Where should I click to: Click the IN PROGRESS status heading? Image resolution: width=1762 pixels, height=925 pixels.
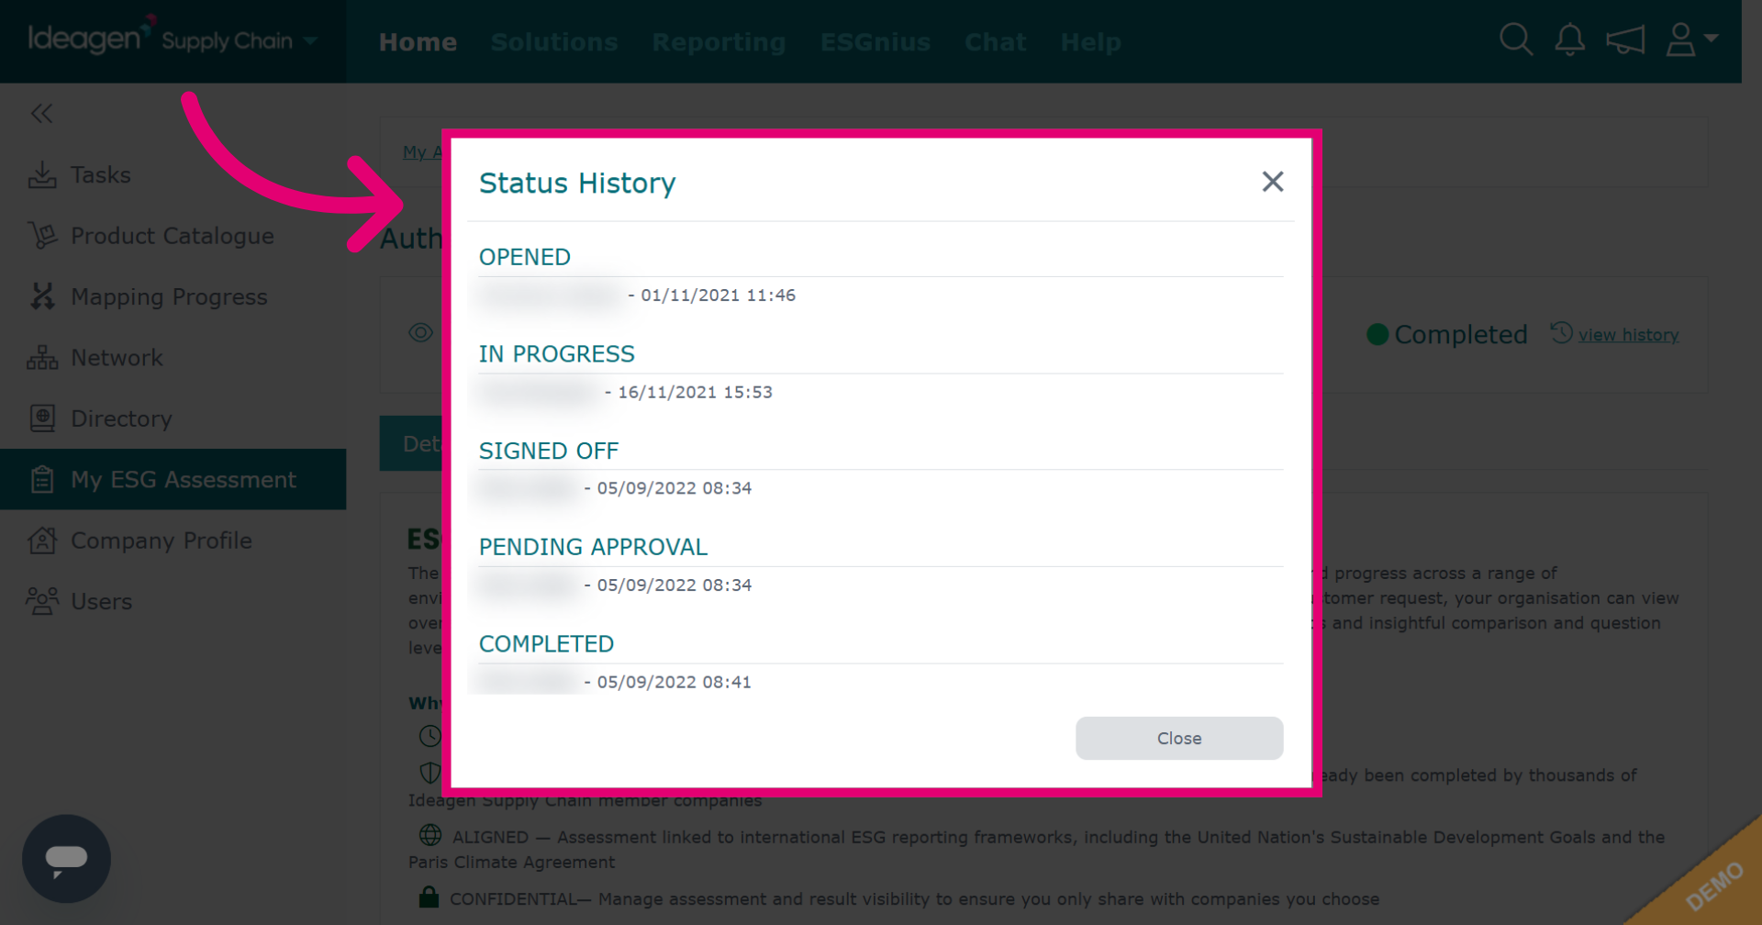point(556,353)
